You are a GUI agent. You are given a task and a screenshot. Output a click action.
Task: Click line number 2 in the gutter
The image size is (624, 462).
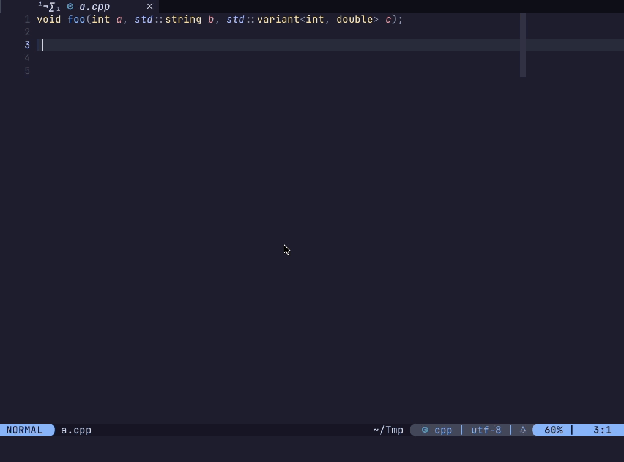tap(27, 32)
